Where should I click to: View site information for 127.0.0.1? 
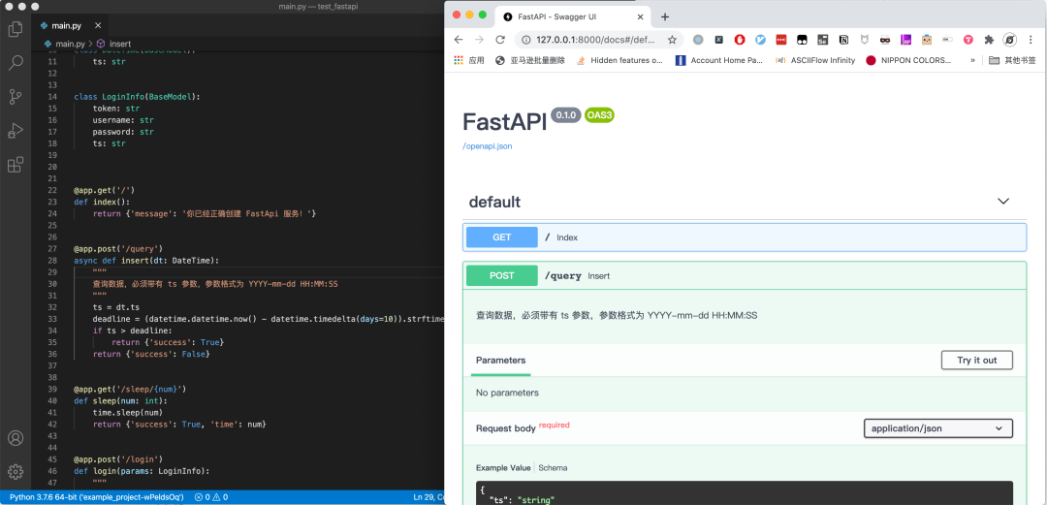pos(526,40)
